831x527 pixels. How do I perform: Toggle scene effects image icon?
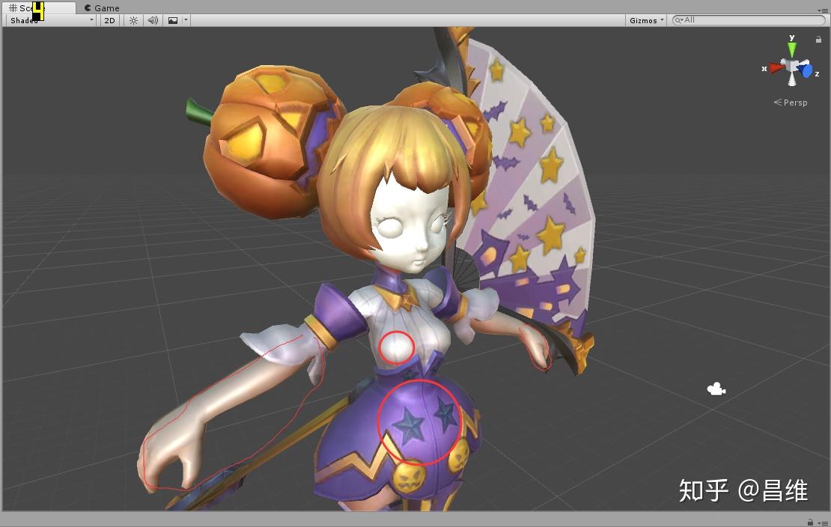click(x=173, y=20)
